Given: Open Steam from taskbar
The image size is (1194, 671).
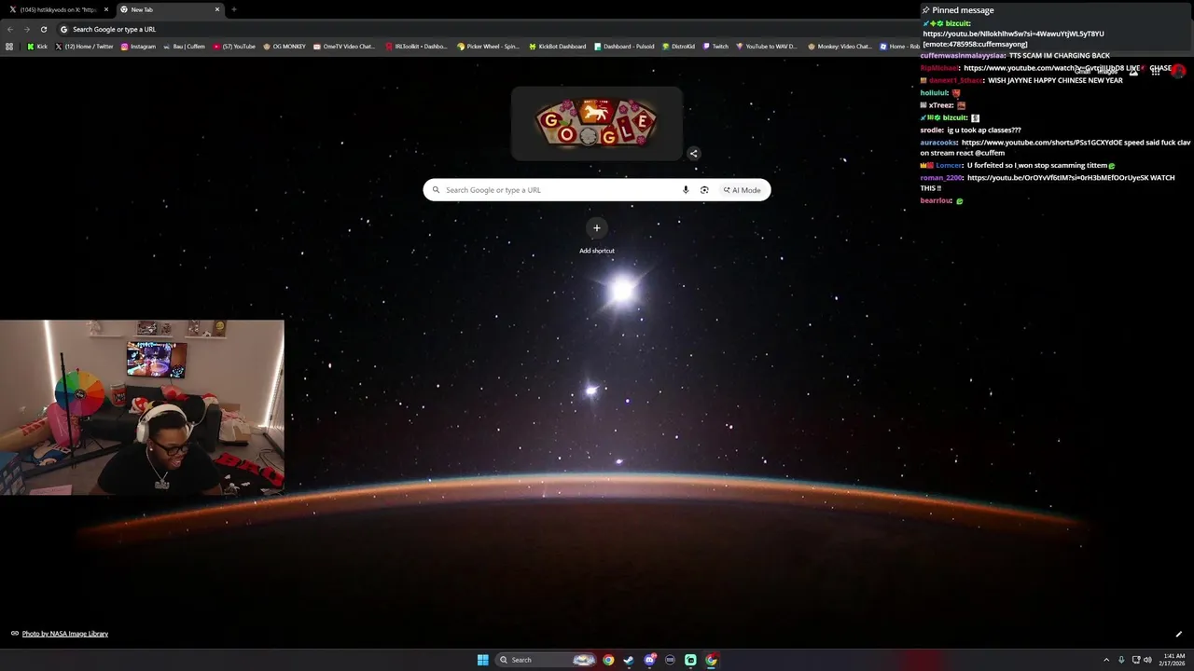Looking at the screenshot, I should 629,660.
